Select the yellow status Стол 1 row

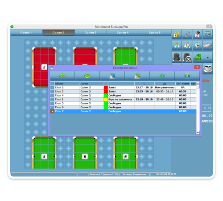point(123,99)
